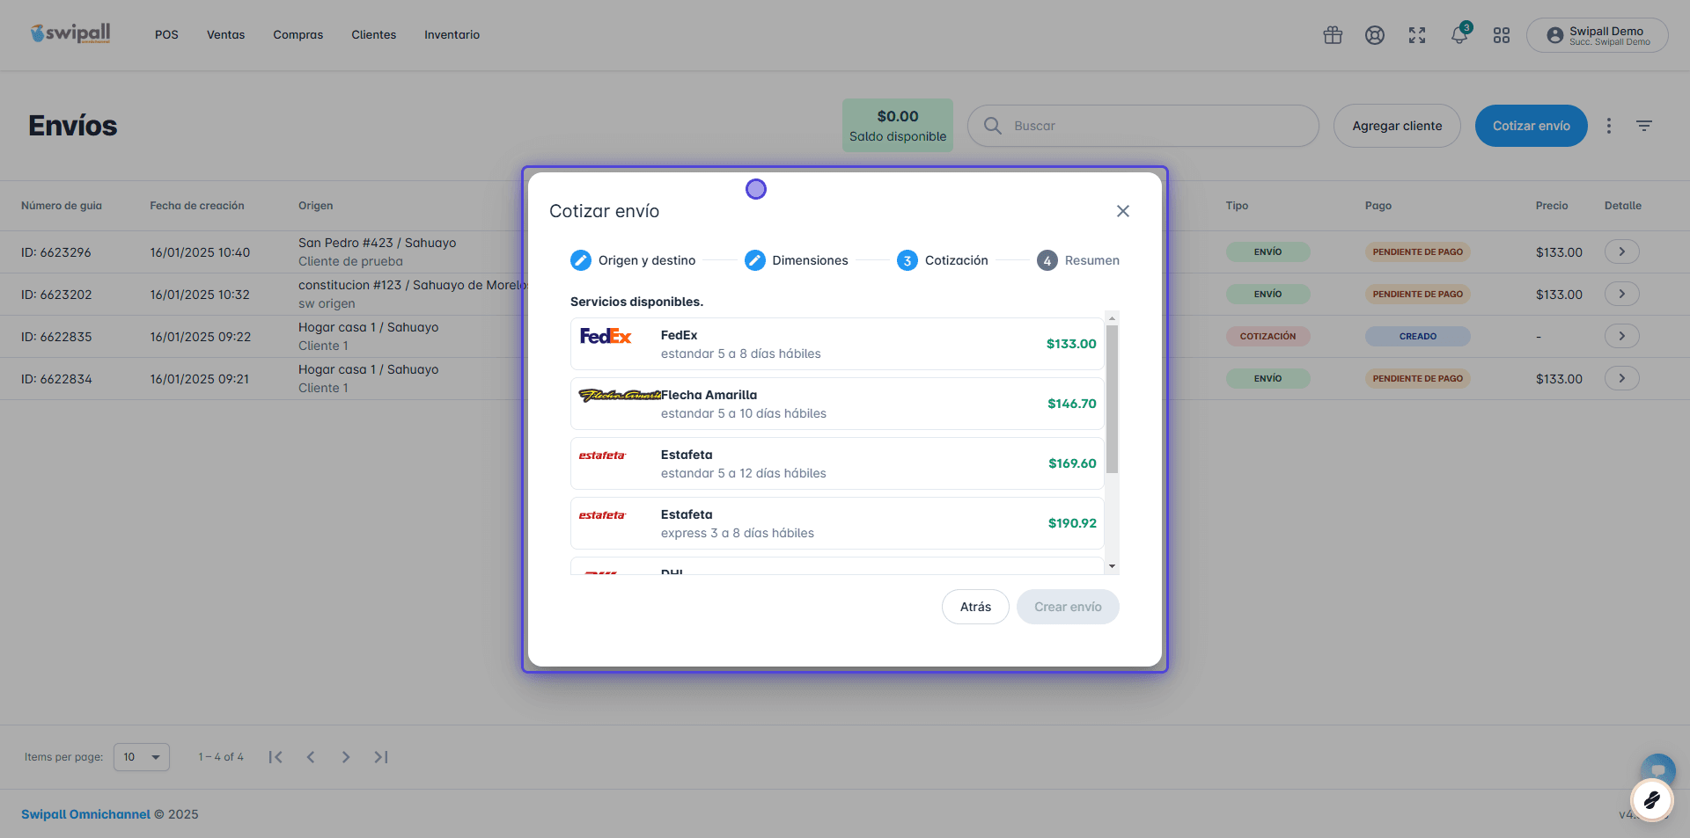Viewport: 1690px width, 838px height.
Task: Click the Saldo disponible balance badge
Action: [x=898, y=126]
